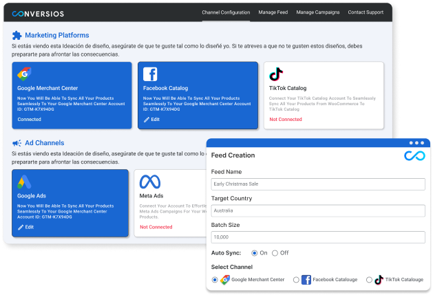Click the Facebook Catalog card logo

pyautogui.click(x=150, y=74)
